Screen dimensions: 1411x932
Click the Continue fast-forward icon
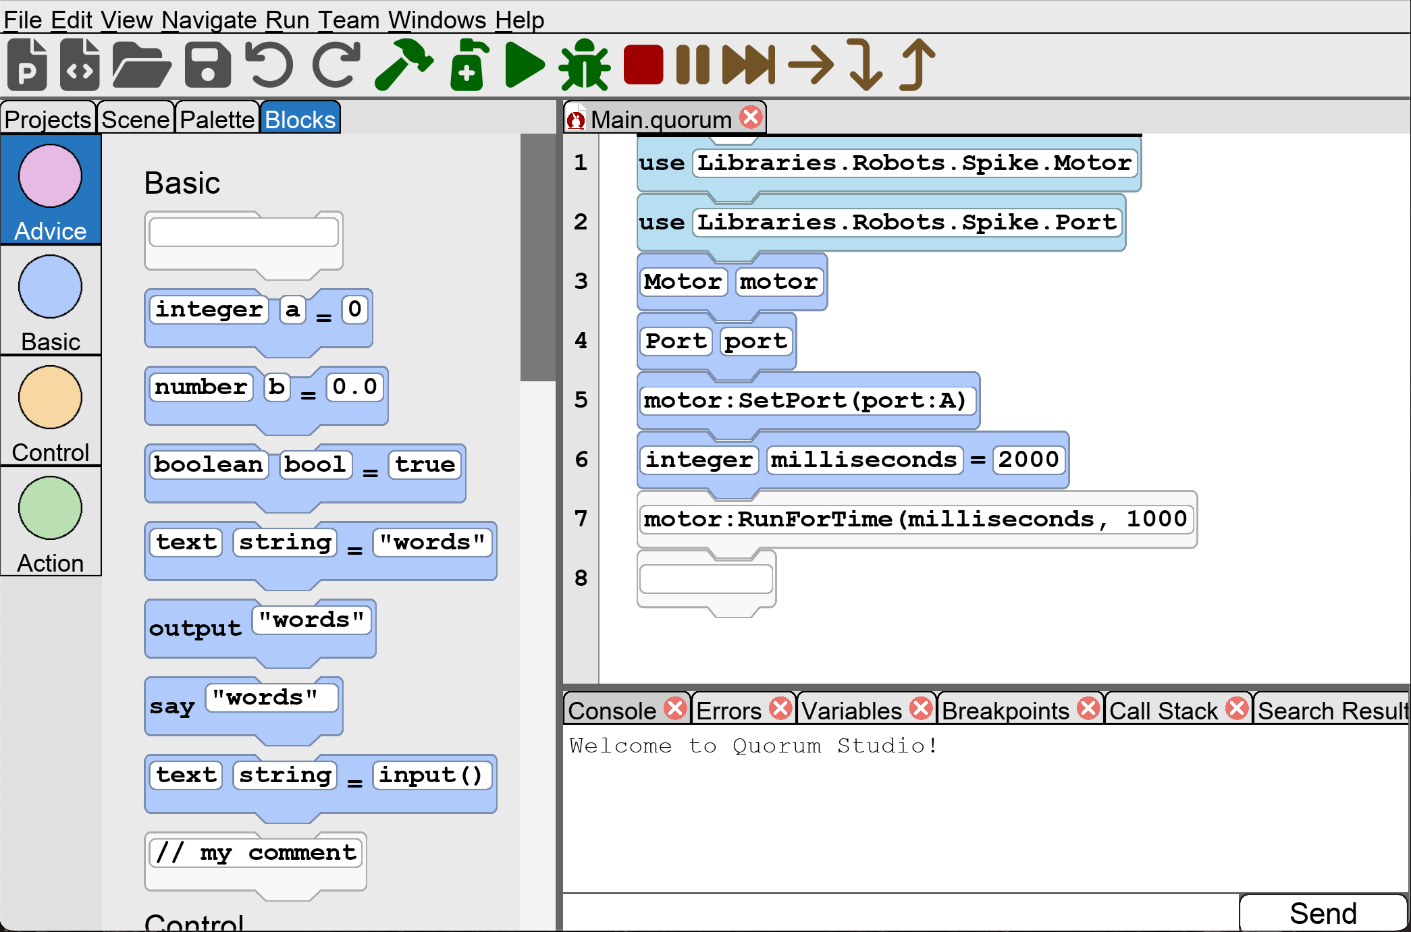coord(749,65)
